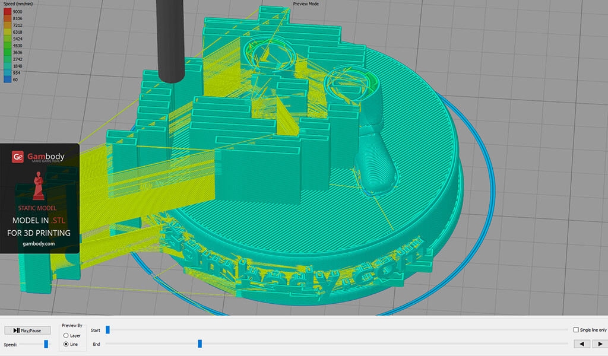Enable the Single line only checkbox
Image resolution: width=608 pixels, height=356 pixels.
[576, 330]
